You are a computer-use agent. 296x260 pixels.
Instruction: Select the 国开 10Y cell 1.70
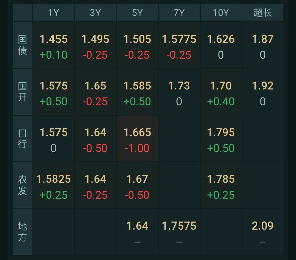click(x=221, y=92)
